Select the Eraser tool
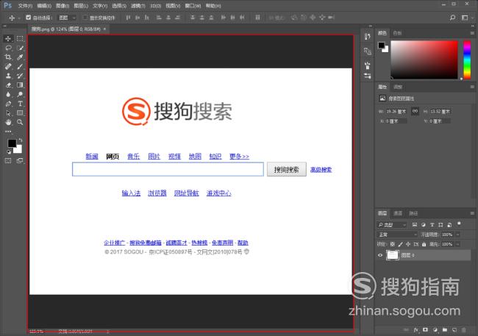This screenshot has height=336, width=478. pos(8,85)
